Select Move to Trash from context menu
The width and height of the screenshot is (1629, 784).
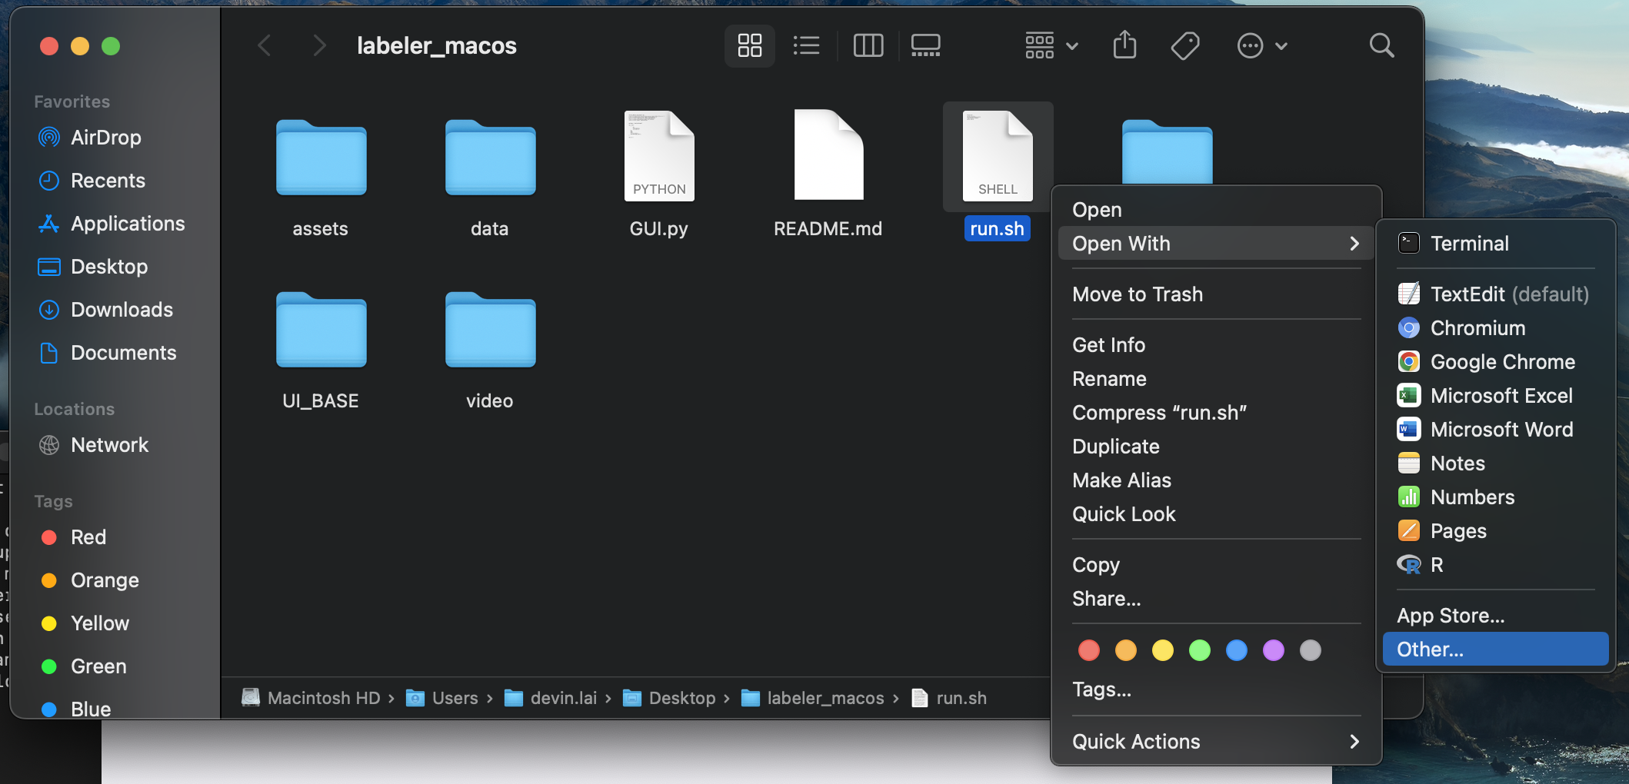[1137, 294]
